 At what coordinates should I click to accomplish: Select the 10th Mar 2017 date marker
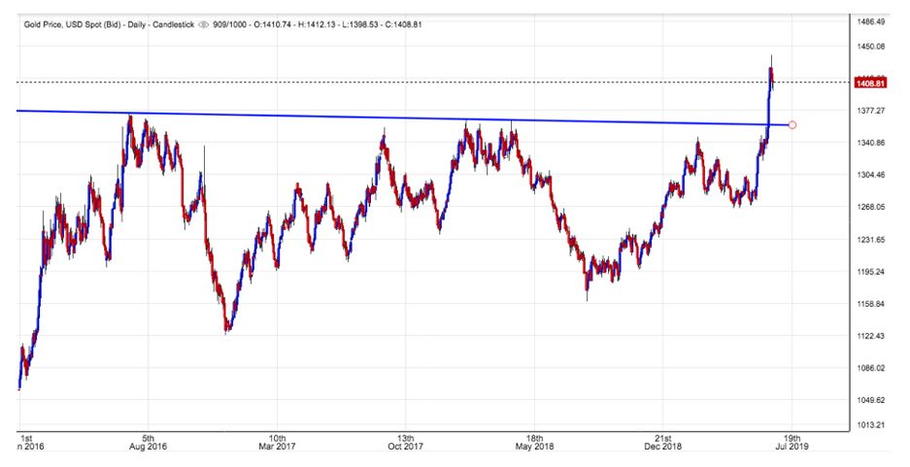[277, 443]
